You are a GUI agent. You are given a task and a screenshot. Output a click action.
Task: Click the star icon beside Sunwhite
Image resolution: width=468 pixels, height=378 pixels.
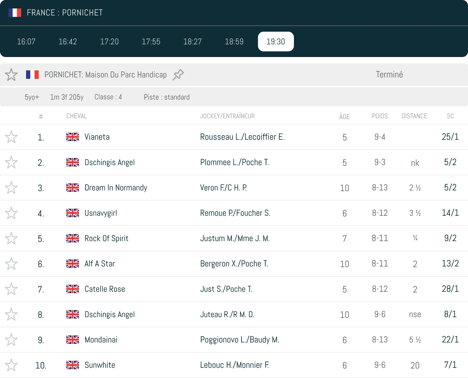coord(11,365)
